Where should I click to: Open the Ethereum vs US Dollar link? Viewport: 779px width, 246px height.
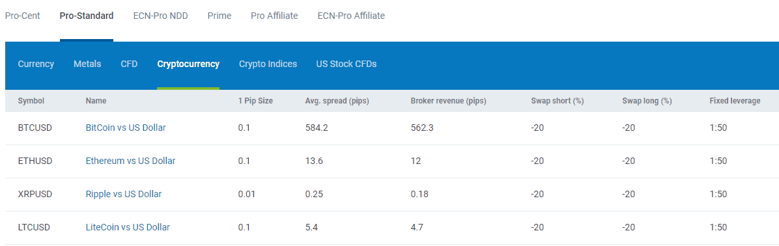point(130,161)
